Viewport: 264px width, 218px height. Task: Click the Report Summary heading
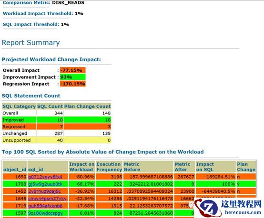pyautogui.click(x=30, y=43)
